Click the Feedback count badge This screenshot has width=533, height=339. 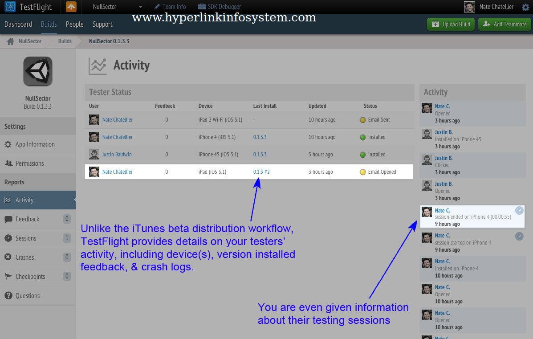pyautogui.click(x=67, y=219)
